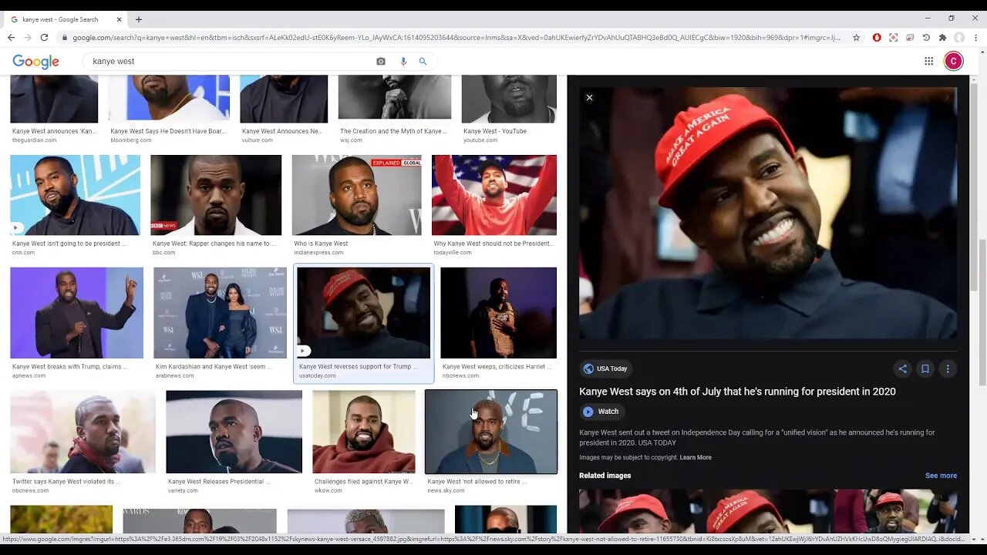Start voice search with the microphone icon
This screenshot has width=987, height=555.
(x=403, y=61)
